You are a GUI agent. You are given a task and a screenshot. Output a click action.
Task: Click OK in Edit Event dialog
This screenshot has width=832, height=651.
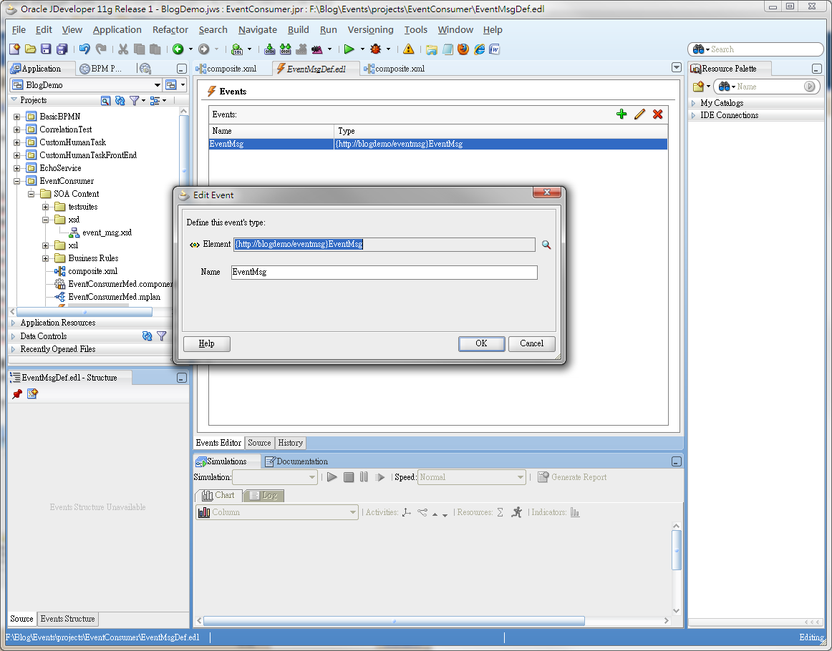point(481,343)
